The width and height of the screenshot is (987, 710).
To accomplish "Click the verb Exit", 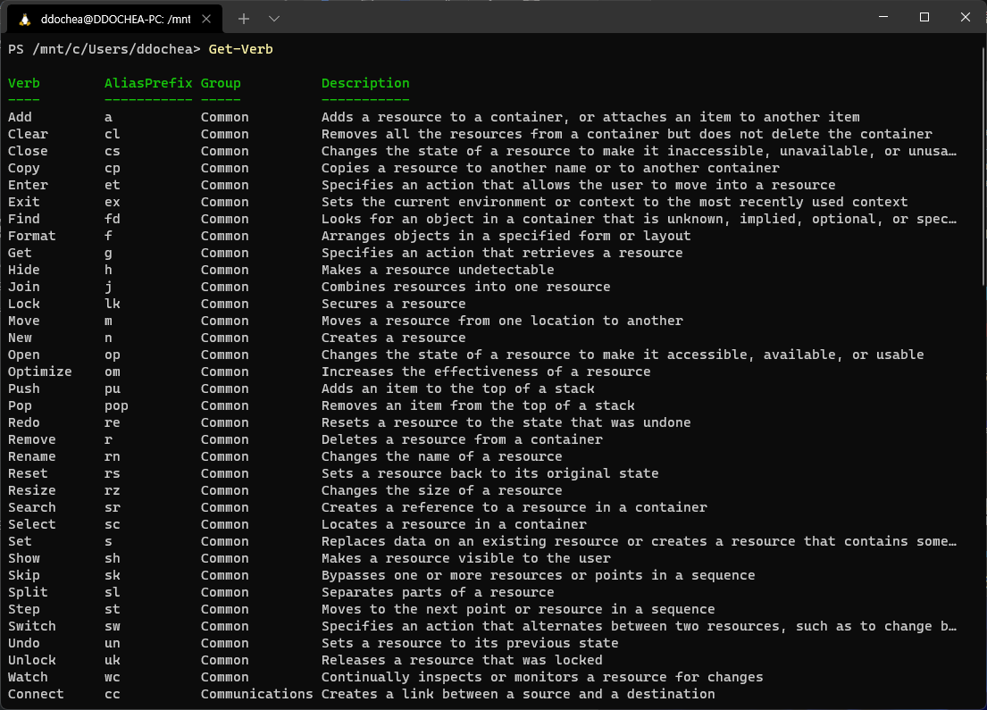I will tap(24, 202).
